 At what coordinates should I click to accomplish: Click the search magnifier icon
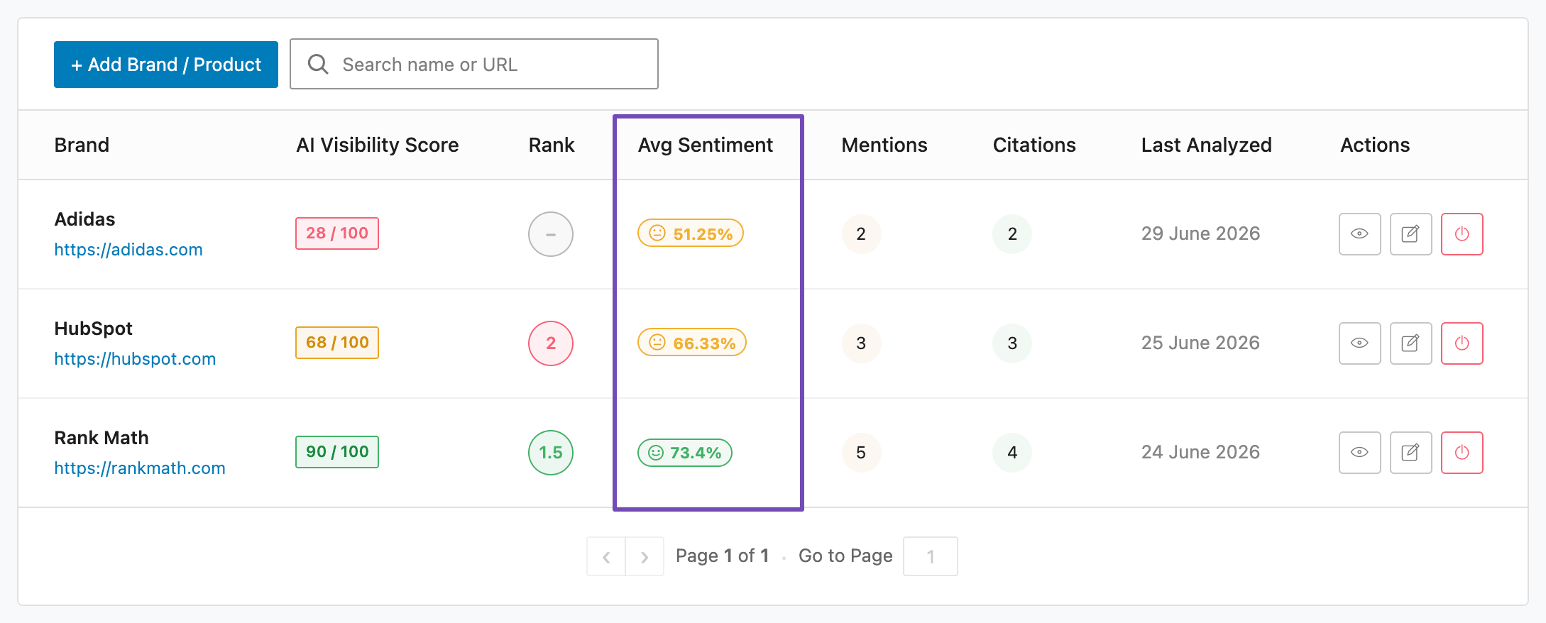318,65
